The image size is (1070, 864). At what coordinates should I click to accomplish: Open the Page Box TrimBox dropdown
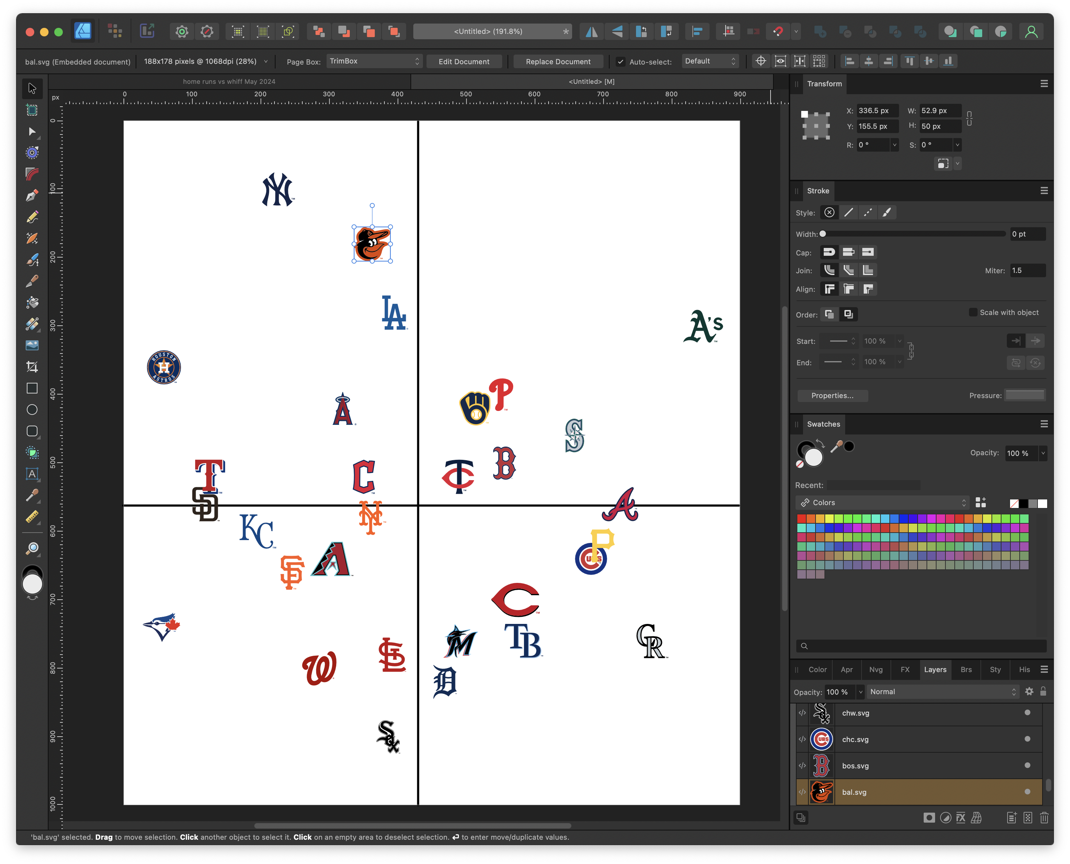(x=374, y=61)
